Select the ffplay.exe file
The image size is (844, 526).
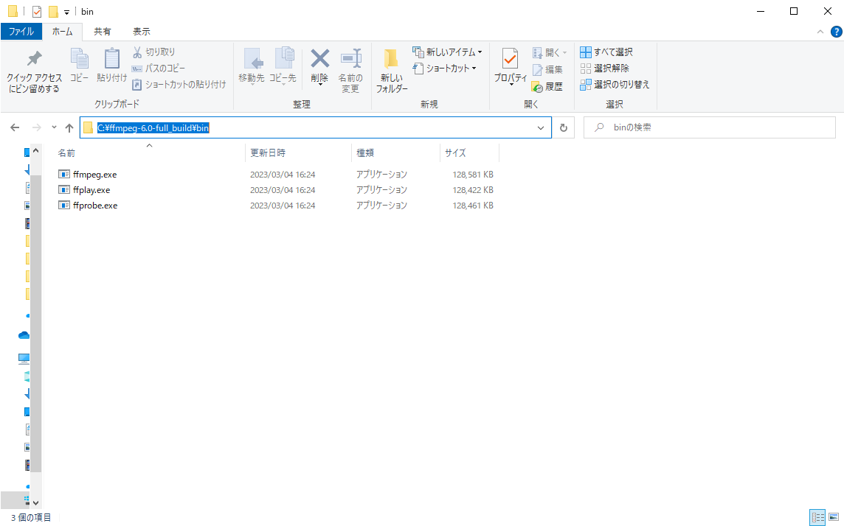click(x=92, y=189)
